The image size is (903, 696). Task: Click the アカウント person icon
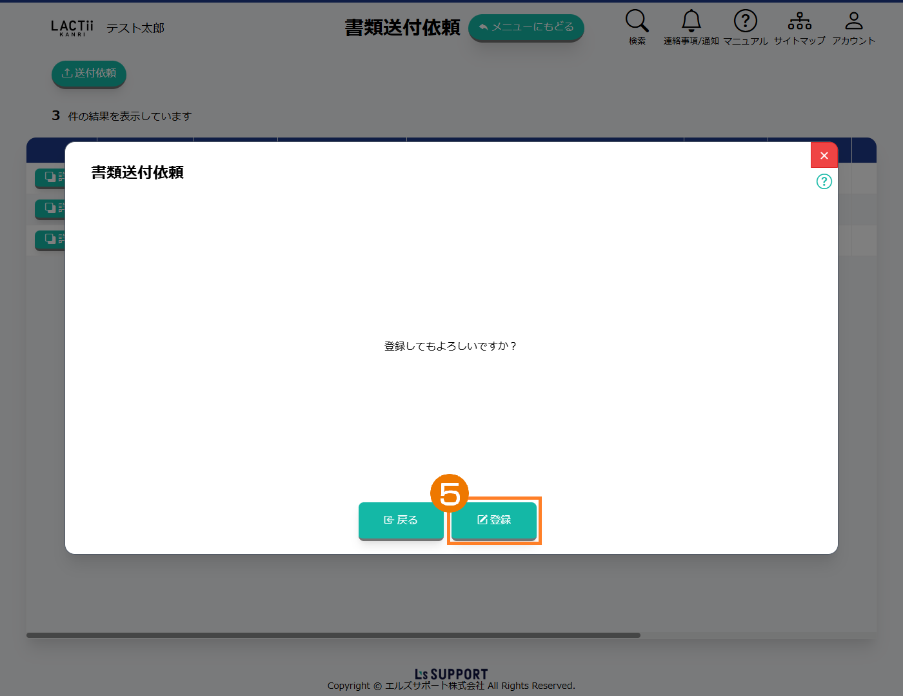click(x=853, y=21)
